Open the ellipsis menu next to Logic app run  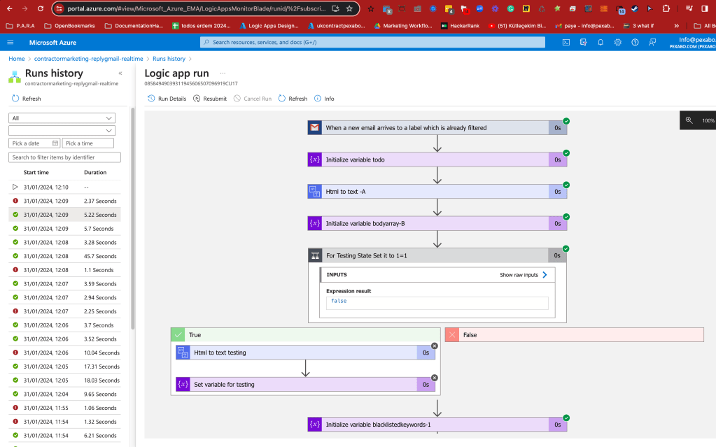223,73
